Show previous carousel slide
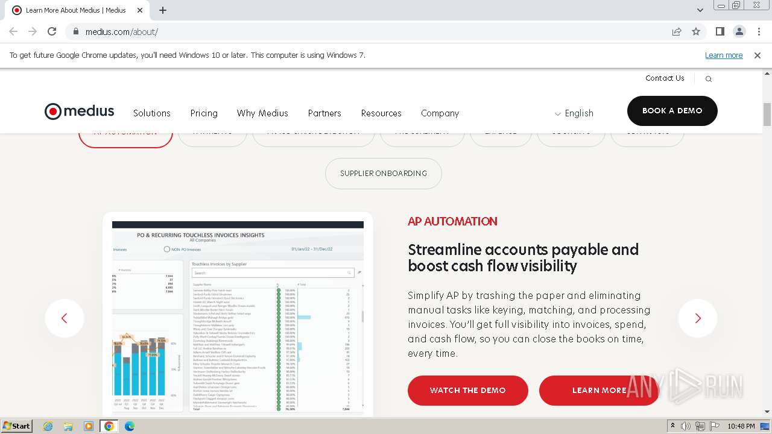 pyautogui.click(x=65, y=318)
